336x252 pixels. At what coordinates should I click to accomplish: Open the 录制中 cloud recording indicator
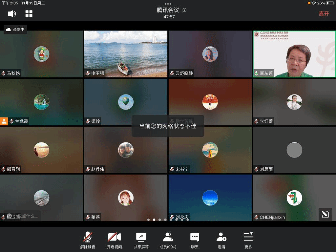[15, 30]
